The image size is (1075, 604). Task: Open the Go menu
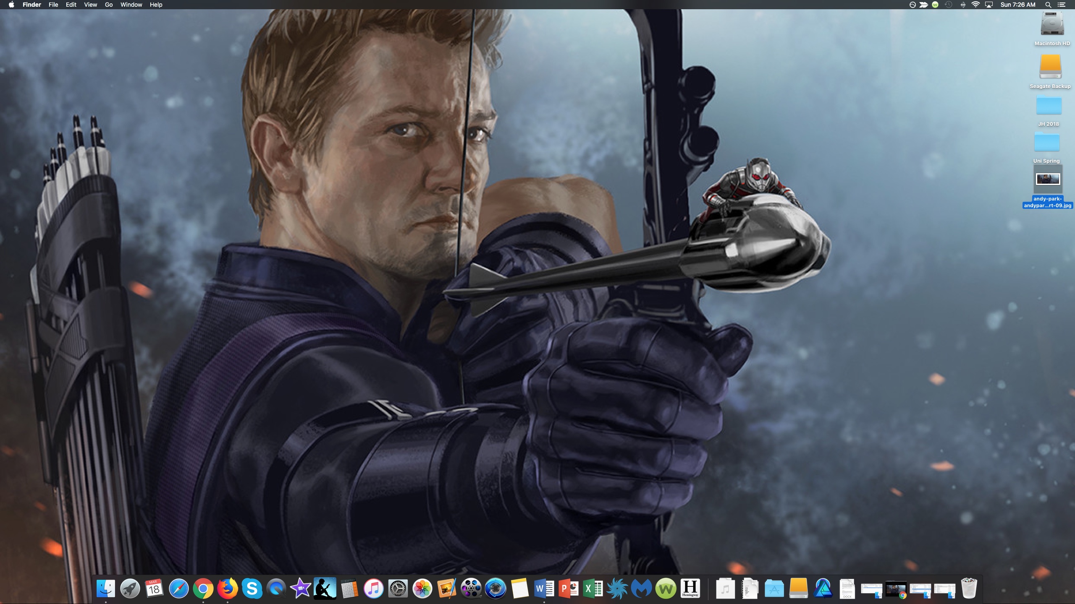tap(109, 5)
